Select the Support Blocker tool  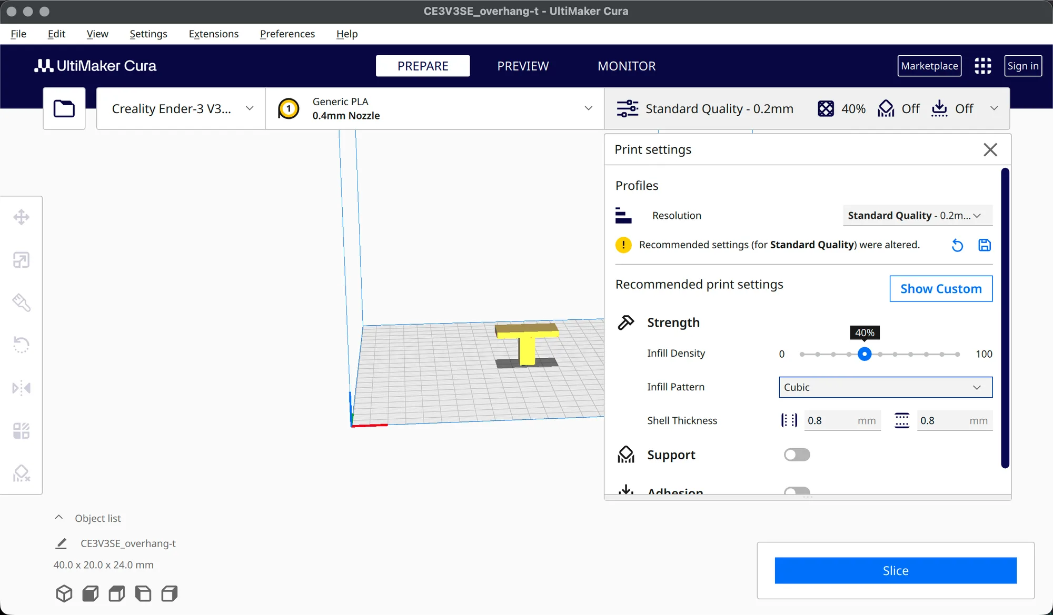pyautogui.click(x=21, y=473)
